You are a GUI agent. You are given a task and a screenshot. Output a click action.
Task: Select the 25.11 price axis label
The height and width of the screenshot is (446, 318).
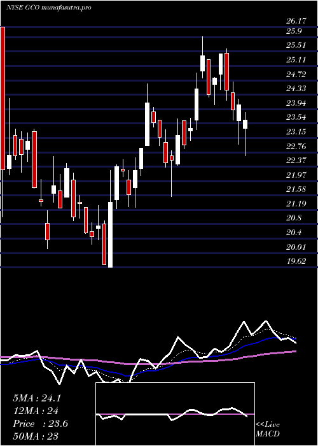click(x=296, y=60)
